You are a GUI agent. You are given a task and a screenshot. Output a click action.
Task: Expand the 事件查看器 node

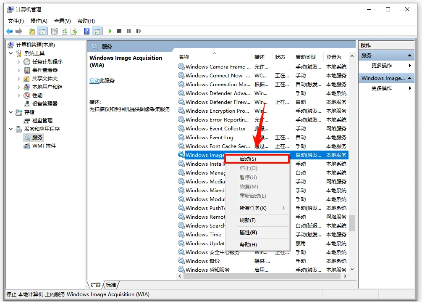coord(18,70)
